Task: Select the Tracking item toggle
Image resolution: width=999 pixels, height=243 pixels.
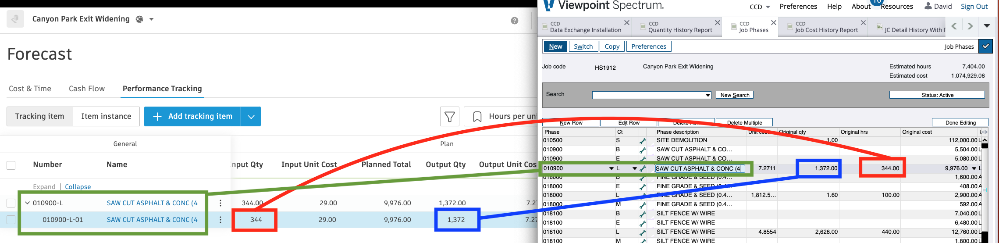Action: [x=40, y=116]
